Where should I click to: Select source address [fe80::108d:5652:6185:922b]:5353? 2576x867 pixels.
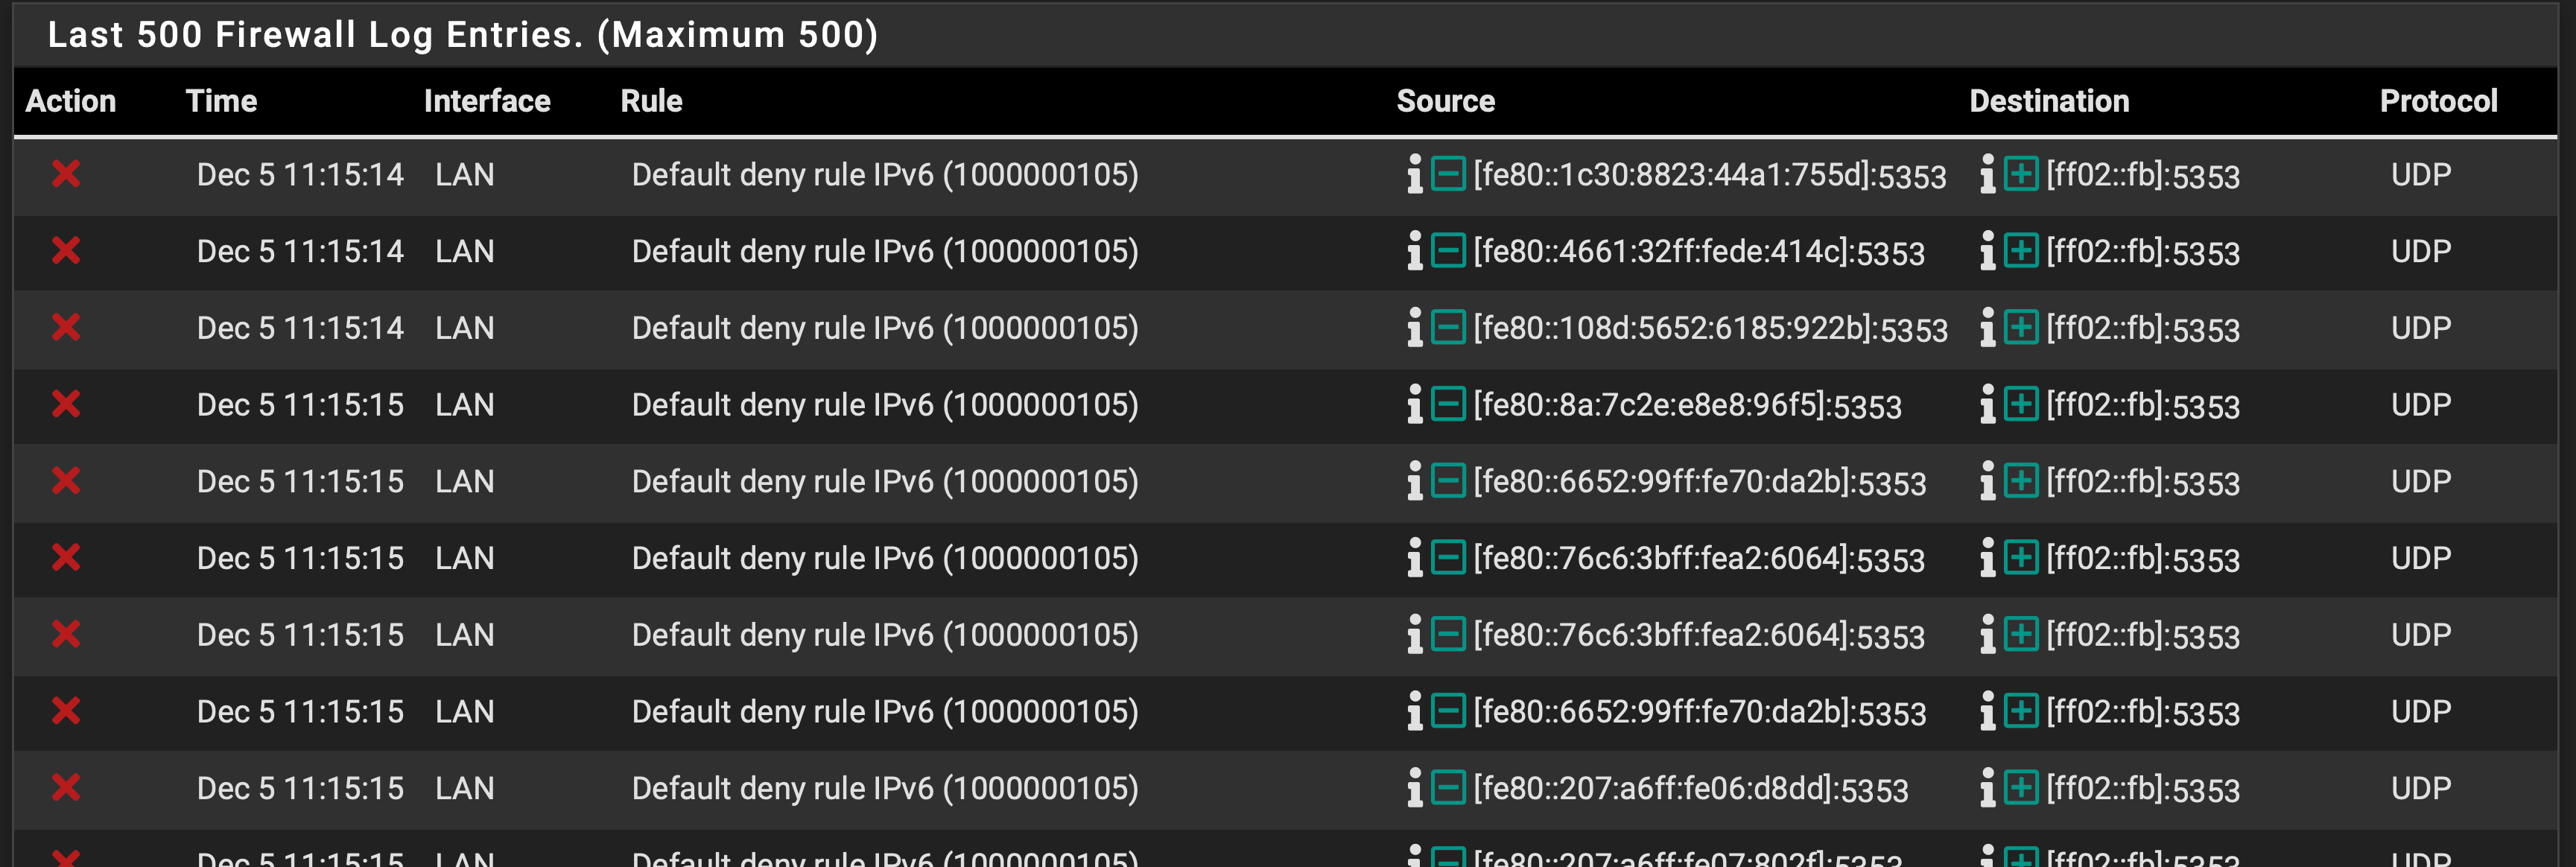tap(1711, 328)
